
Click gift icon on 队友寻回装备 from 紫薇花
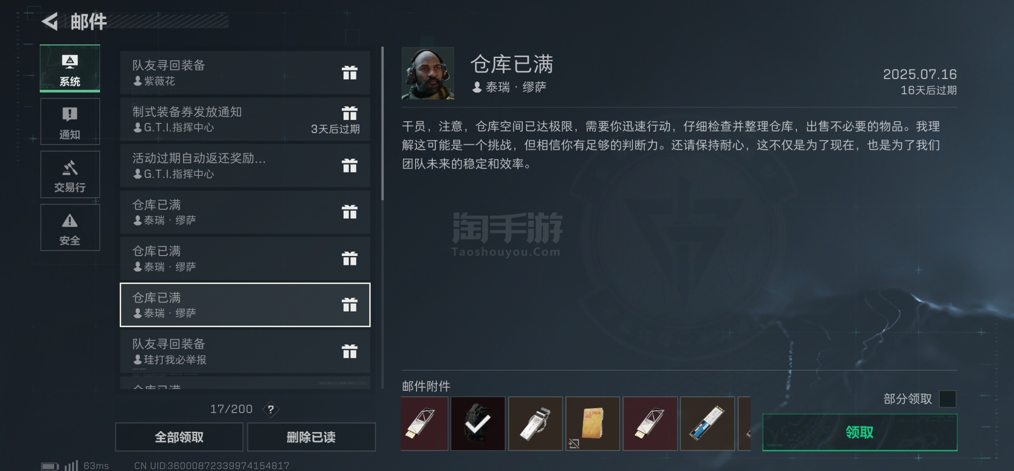tap(350, 73)
